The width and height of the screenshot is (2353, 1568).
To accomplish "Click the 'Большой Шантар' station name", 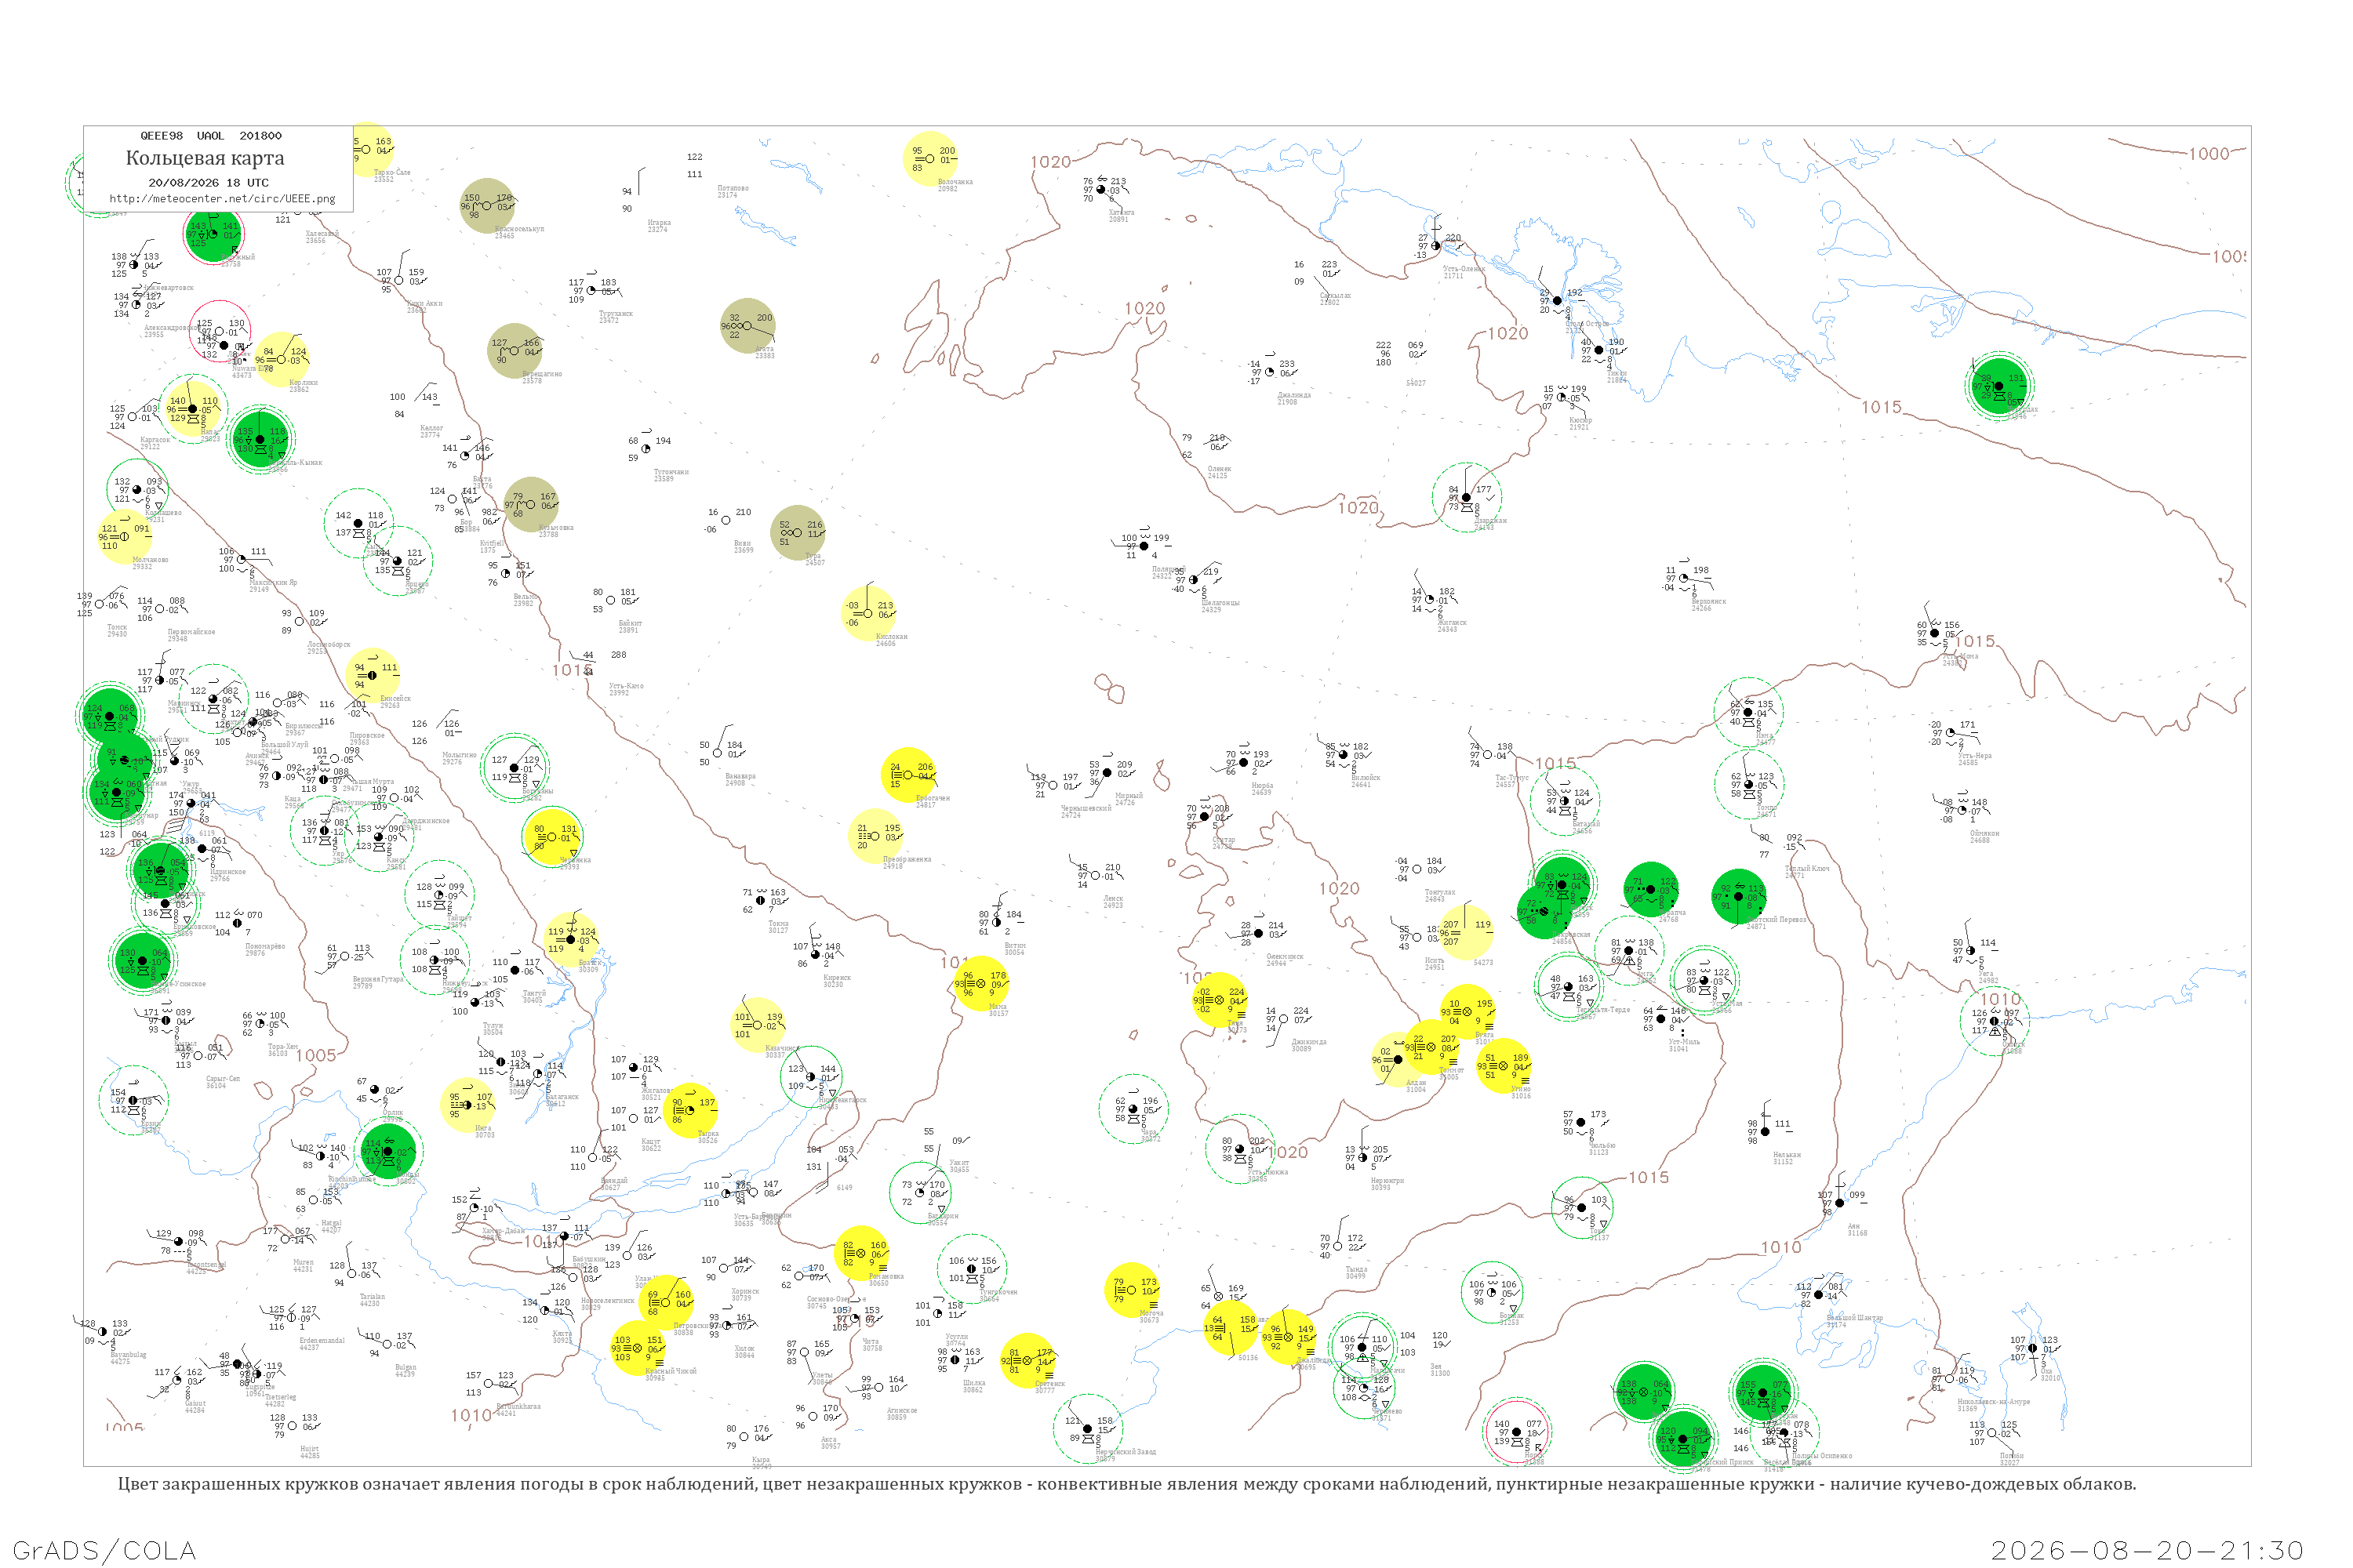I will pyautogui.click(x=1855, y=1318).
